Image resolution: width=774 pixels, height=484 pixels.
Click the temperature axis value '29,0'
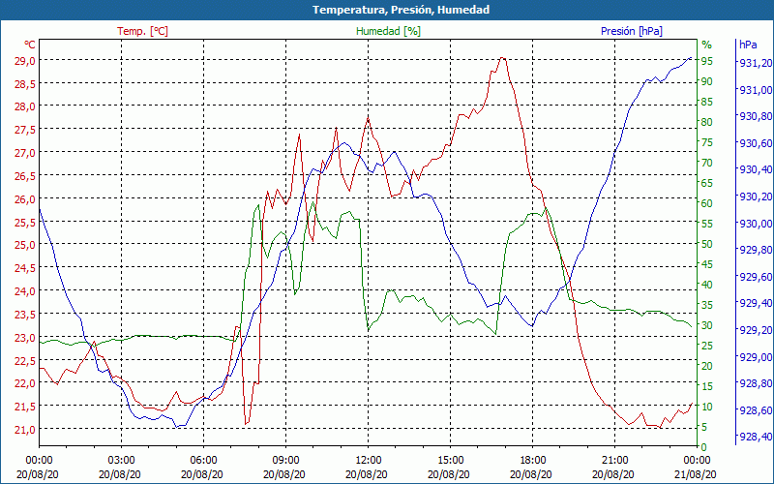[x=24, y=61]
